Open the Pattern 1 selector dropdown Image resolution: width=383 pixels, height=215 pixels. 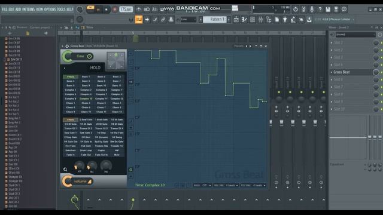pos(215,20)
